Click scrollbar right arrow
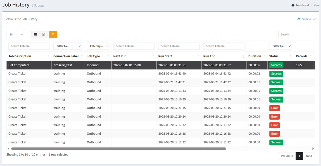321x166 pixels. [x=313, y=149]
